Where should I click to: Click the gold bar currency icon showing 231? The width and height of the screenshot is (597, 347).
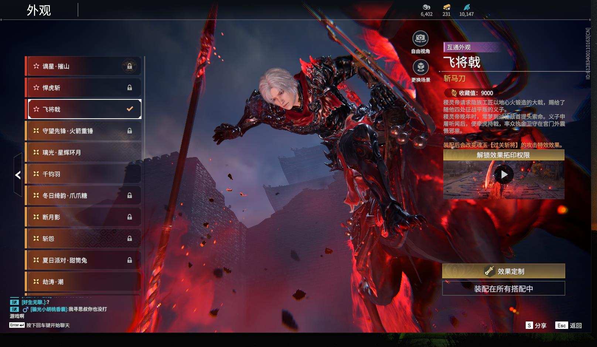tap(446, 7)
